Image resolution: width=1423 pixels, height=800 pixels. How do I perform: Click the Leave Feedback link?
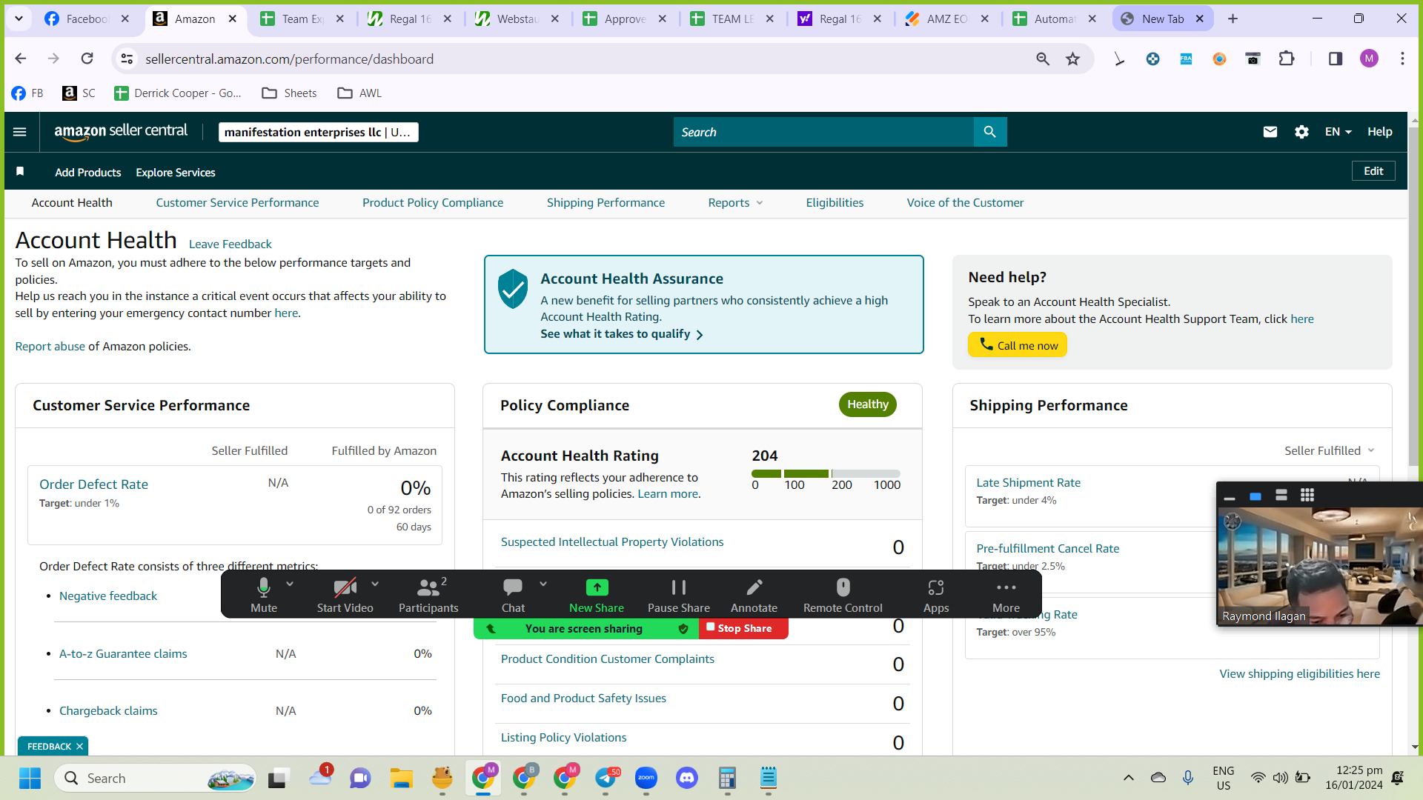[x=230, y=244]
